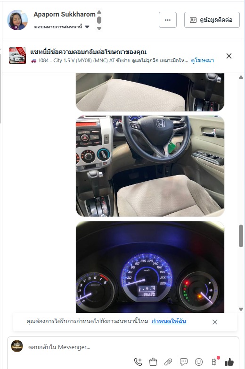Click the Baht payment icon
This screenshot has width=245, height=369.
[x=214, y=362]
